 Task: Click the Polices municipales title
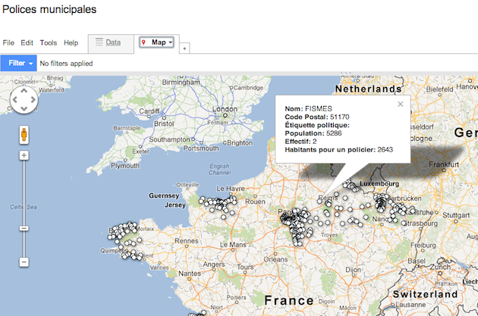[49, 10]
